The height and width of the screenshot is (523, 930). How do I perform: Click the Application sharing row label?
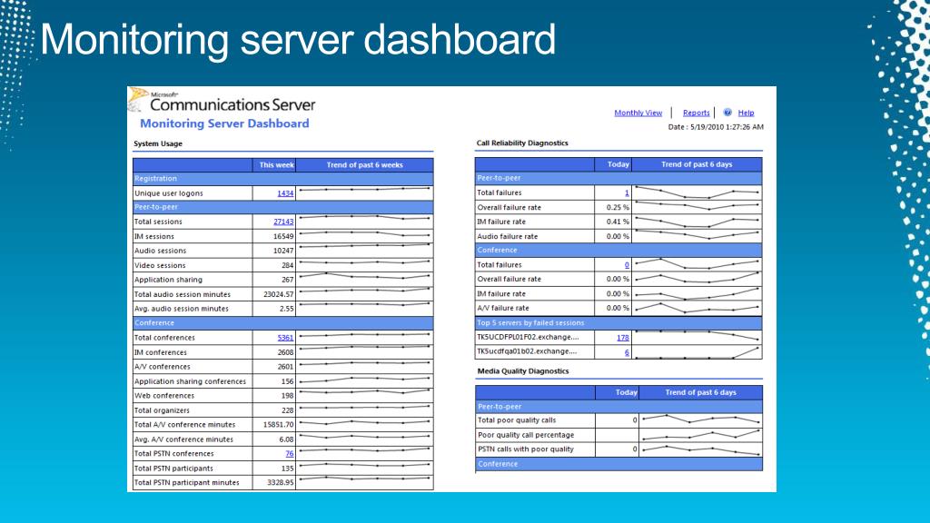(168, 280)
